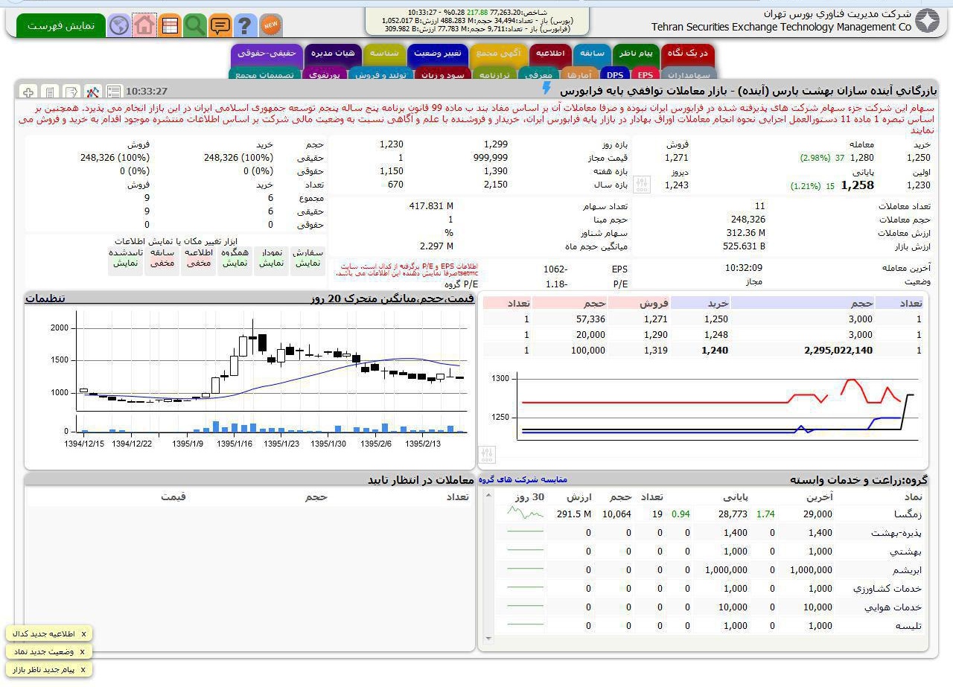The height and width of the screenshot is (687, 953).
Task: Click the plus add-to-watchlist icon
Action: click(x=28, y=92)
